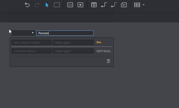Toggle the primary key icon

coord(99,42)
